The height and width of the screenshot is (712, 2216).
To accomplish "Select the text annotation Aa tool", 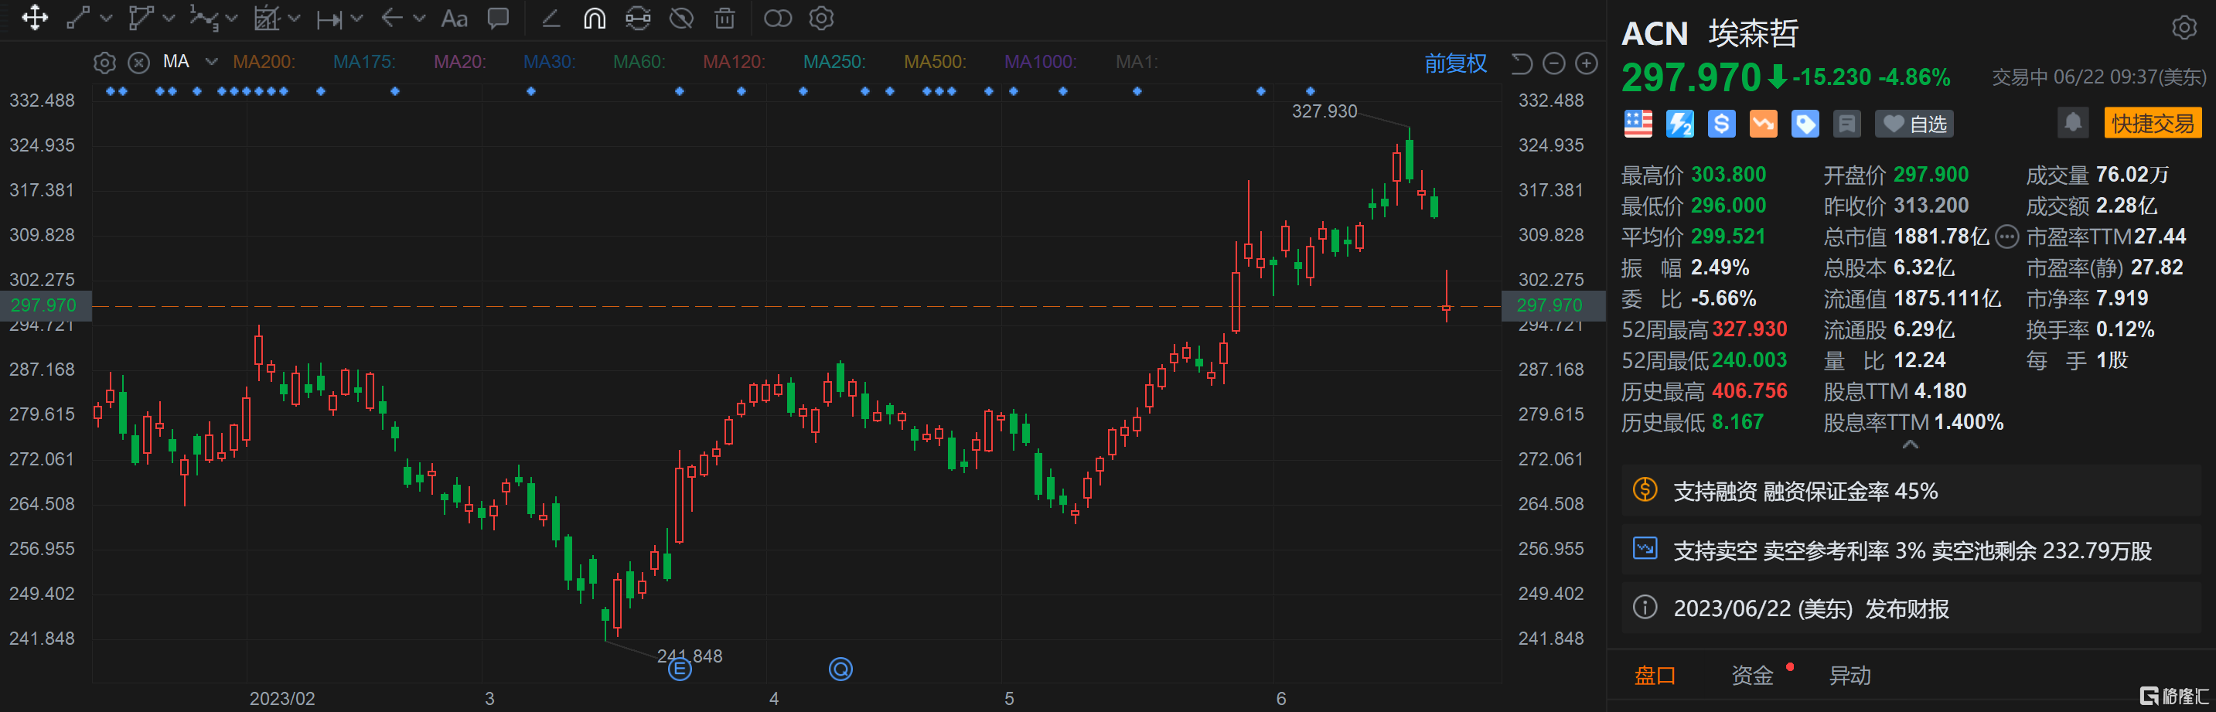I will click(453, 18).
